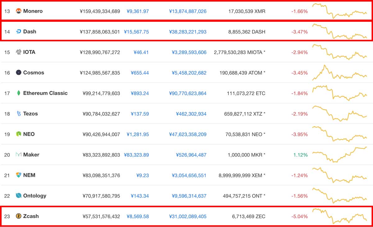This screenshot has width=373, height=227.
Task: Click the Ethereum Classic logo icon
Action: click(18, 93)
